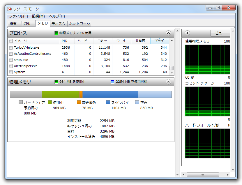The width and height of the screenshot is (242, 185).
Task: Click the blue スタンバイ legend swatch
Action: [108, 103]
